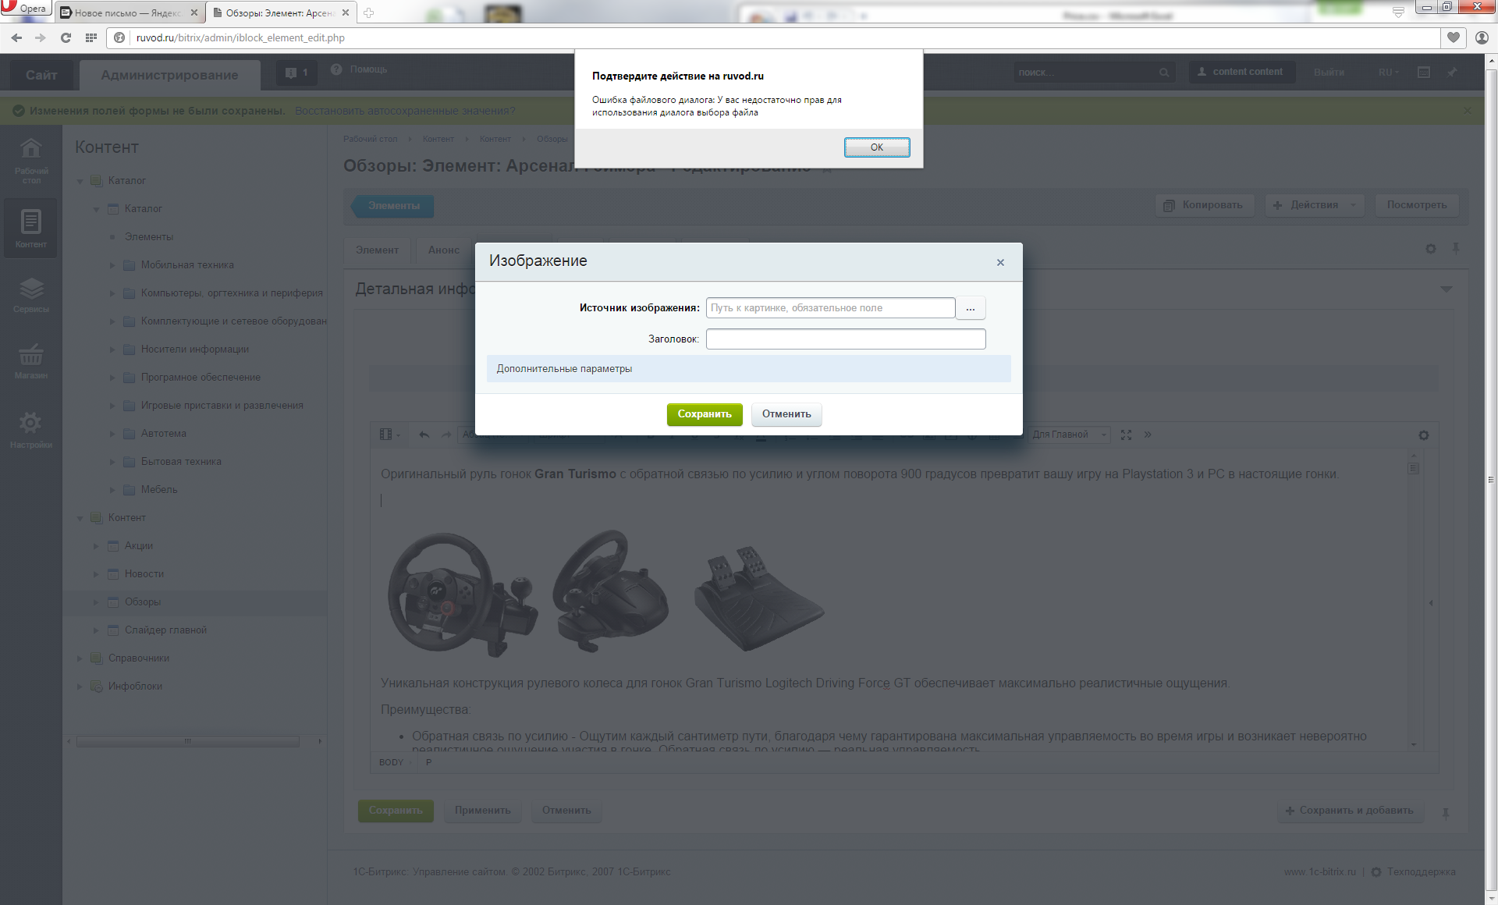The height and width of the screenshot is (905, 1498).
Task: Click the pedals image in the editor
Action: pyautogui.click(x=758, y=598)
